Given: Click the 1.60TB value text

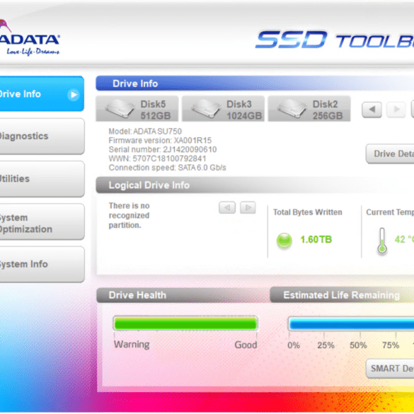Looking at the screenshot, I should click(316, 239).
